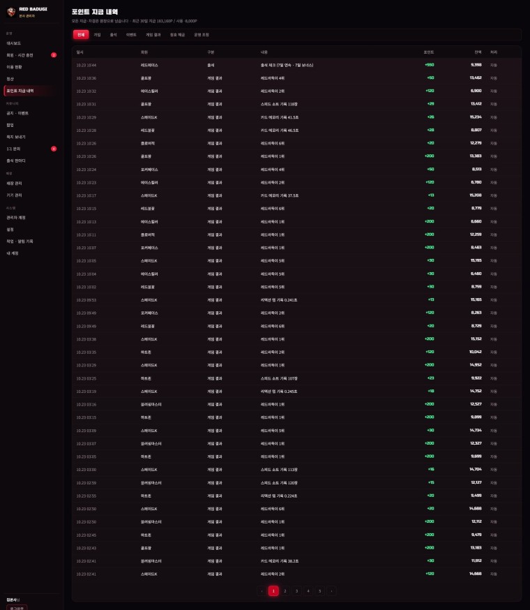The width and height of the screenshot is (530, 610).
Task: Go to the next page arrow in pagination
Action: (x=332, y=591)
